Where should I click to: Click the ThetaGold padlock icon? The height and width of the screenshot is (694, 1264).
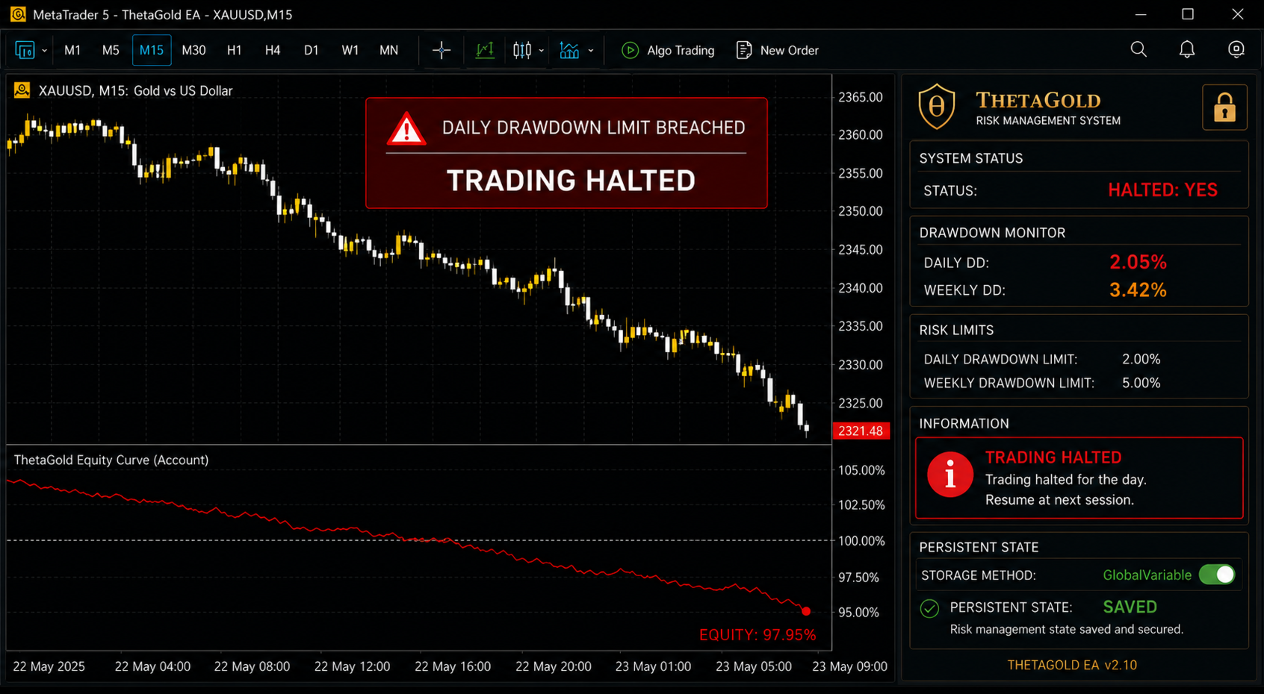click(x=1224, y=107)
